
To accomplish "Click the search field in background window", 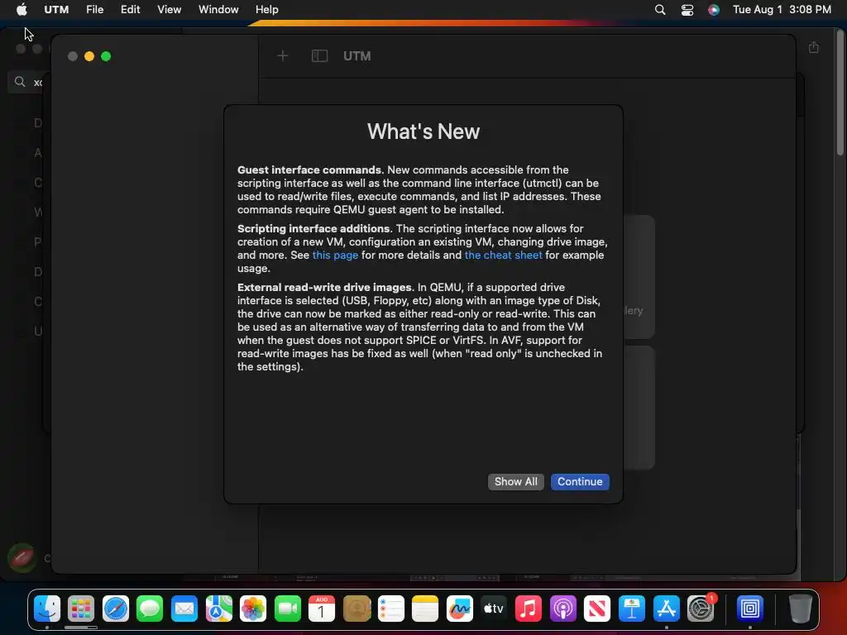I will coord(26,82).
